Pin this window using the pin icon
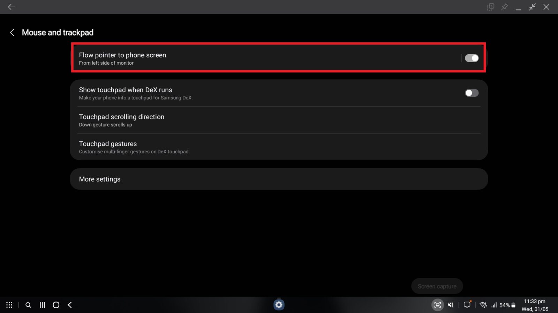This screenshot has height=313, width=558. (x=504, y=7)
